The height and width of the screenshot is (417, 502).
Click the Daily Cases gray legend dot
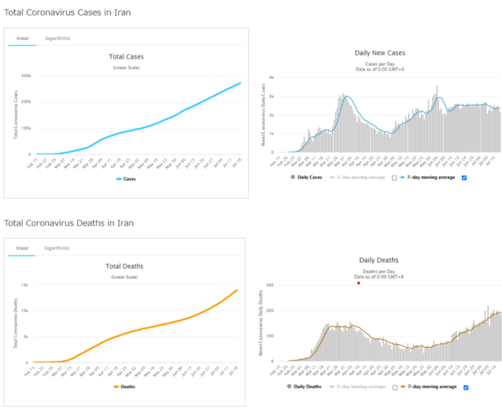(x=293, y=178)
